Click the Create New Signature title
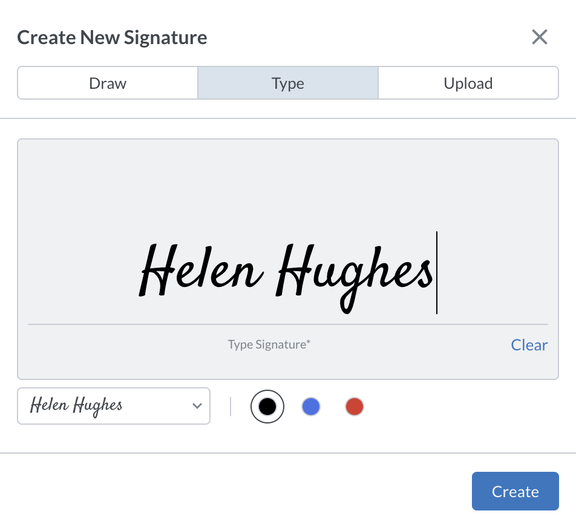The height and width of the screenshot is (528, 576). [112, 37]
